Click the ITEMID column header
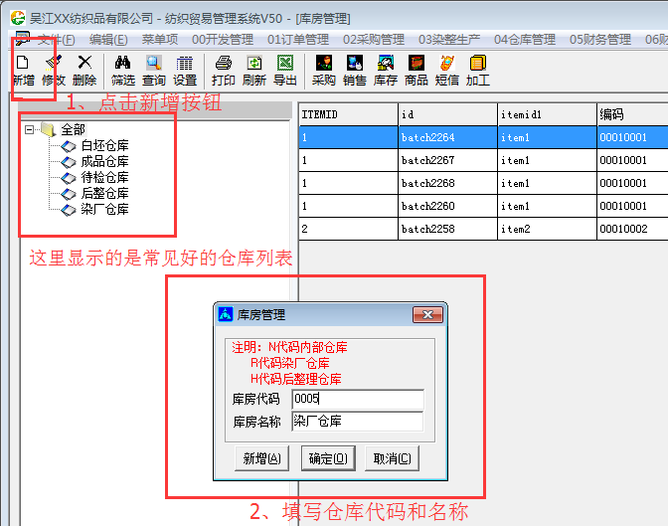The image size is (668, 526). tap(348, 114)
